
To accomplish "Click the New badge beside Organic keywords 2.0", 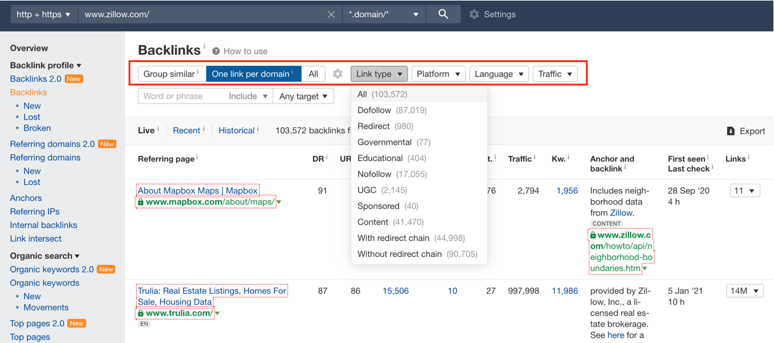I will (x=106, y=270).
